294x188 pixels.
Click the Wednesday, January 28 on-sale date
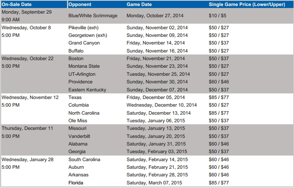[x=28, y=160]
